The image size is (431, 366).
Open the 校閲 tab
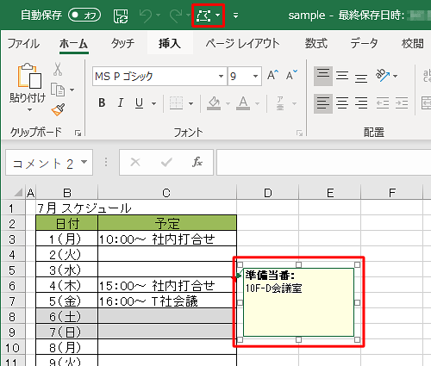click(x=413, y=44)
